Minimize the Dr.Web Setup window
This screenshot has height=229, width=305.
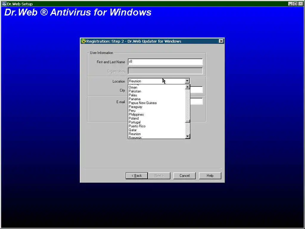(x=290, y=4)
